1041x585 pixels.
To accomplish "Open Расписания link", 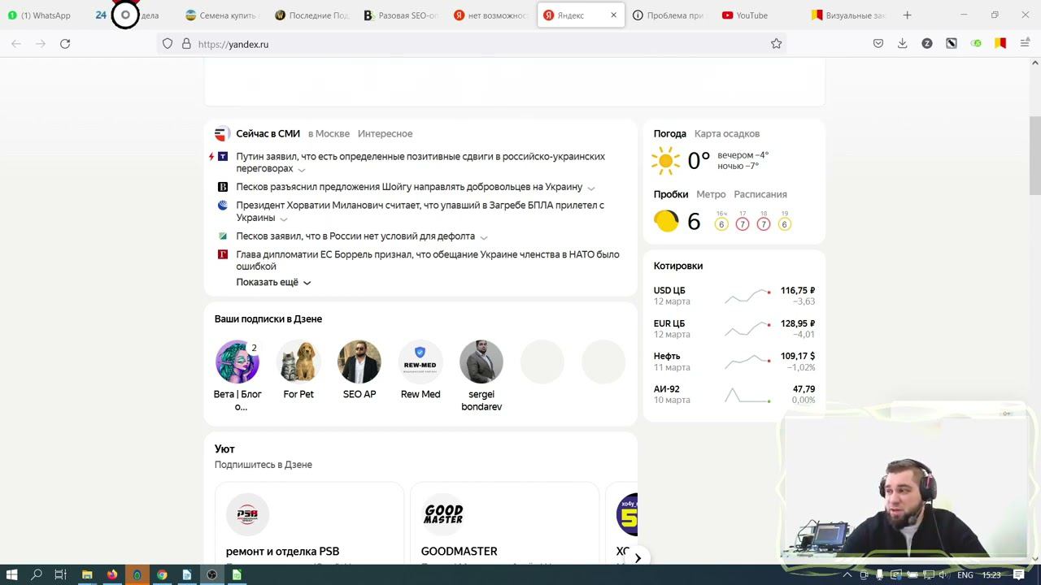I will pos(760,194).
